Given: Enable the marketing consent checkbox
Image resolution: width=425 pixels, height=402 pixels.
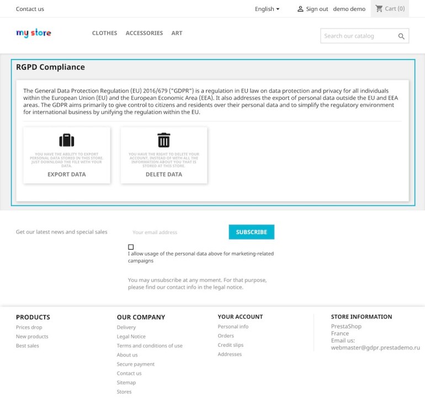Looking at the screenshot, I should click(131, 247).
